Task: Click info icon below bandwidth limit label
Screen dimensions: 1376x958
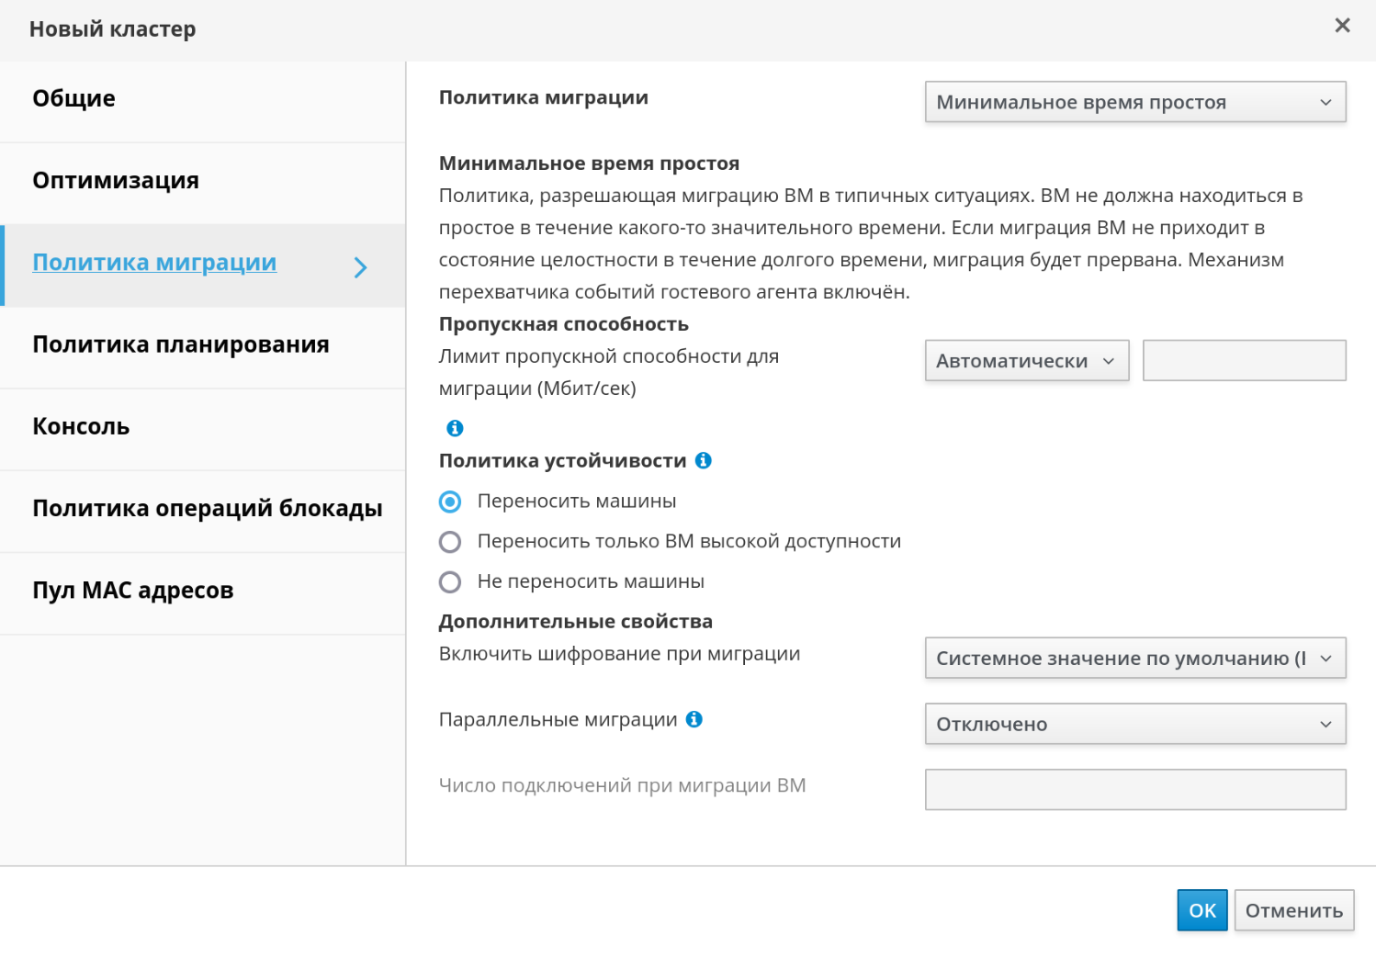Action: coord(455,428)
